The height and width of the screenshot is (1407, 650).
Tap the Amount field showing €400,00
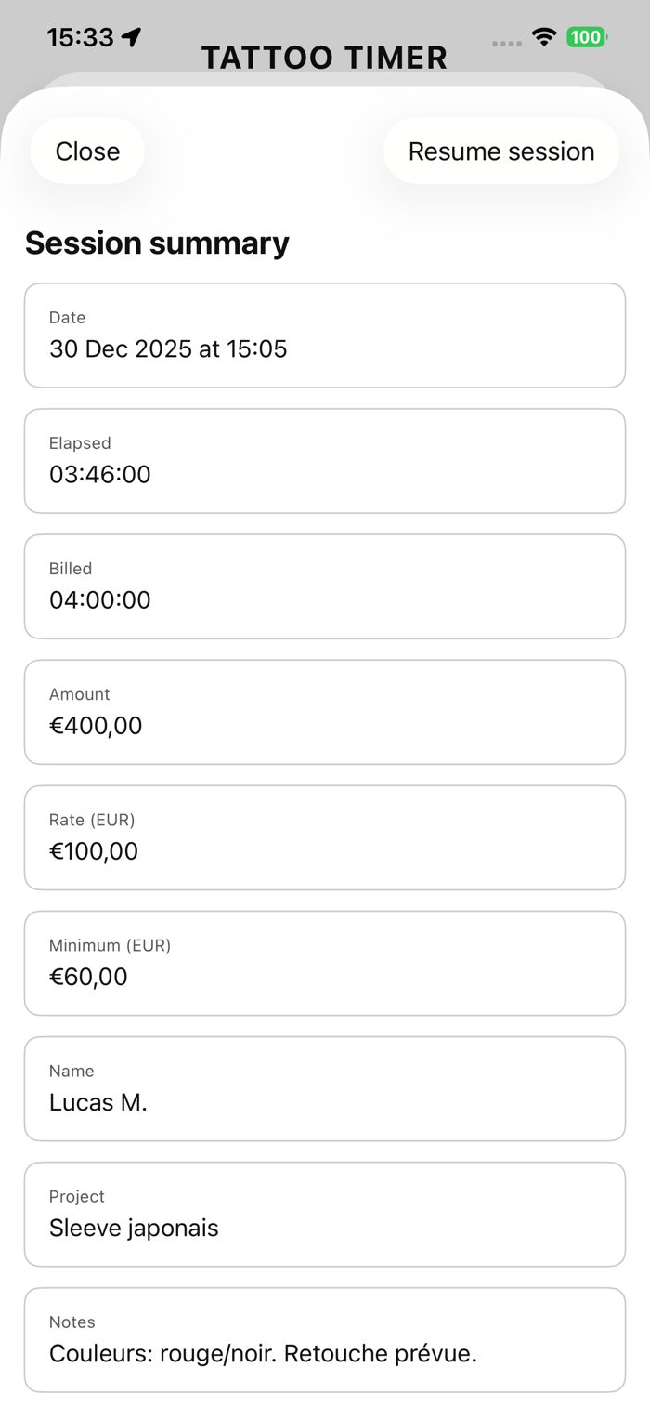pos(324,712)
